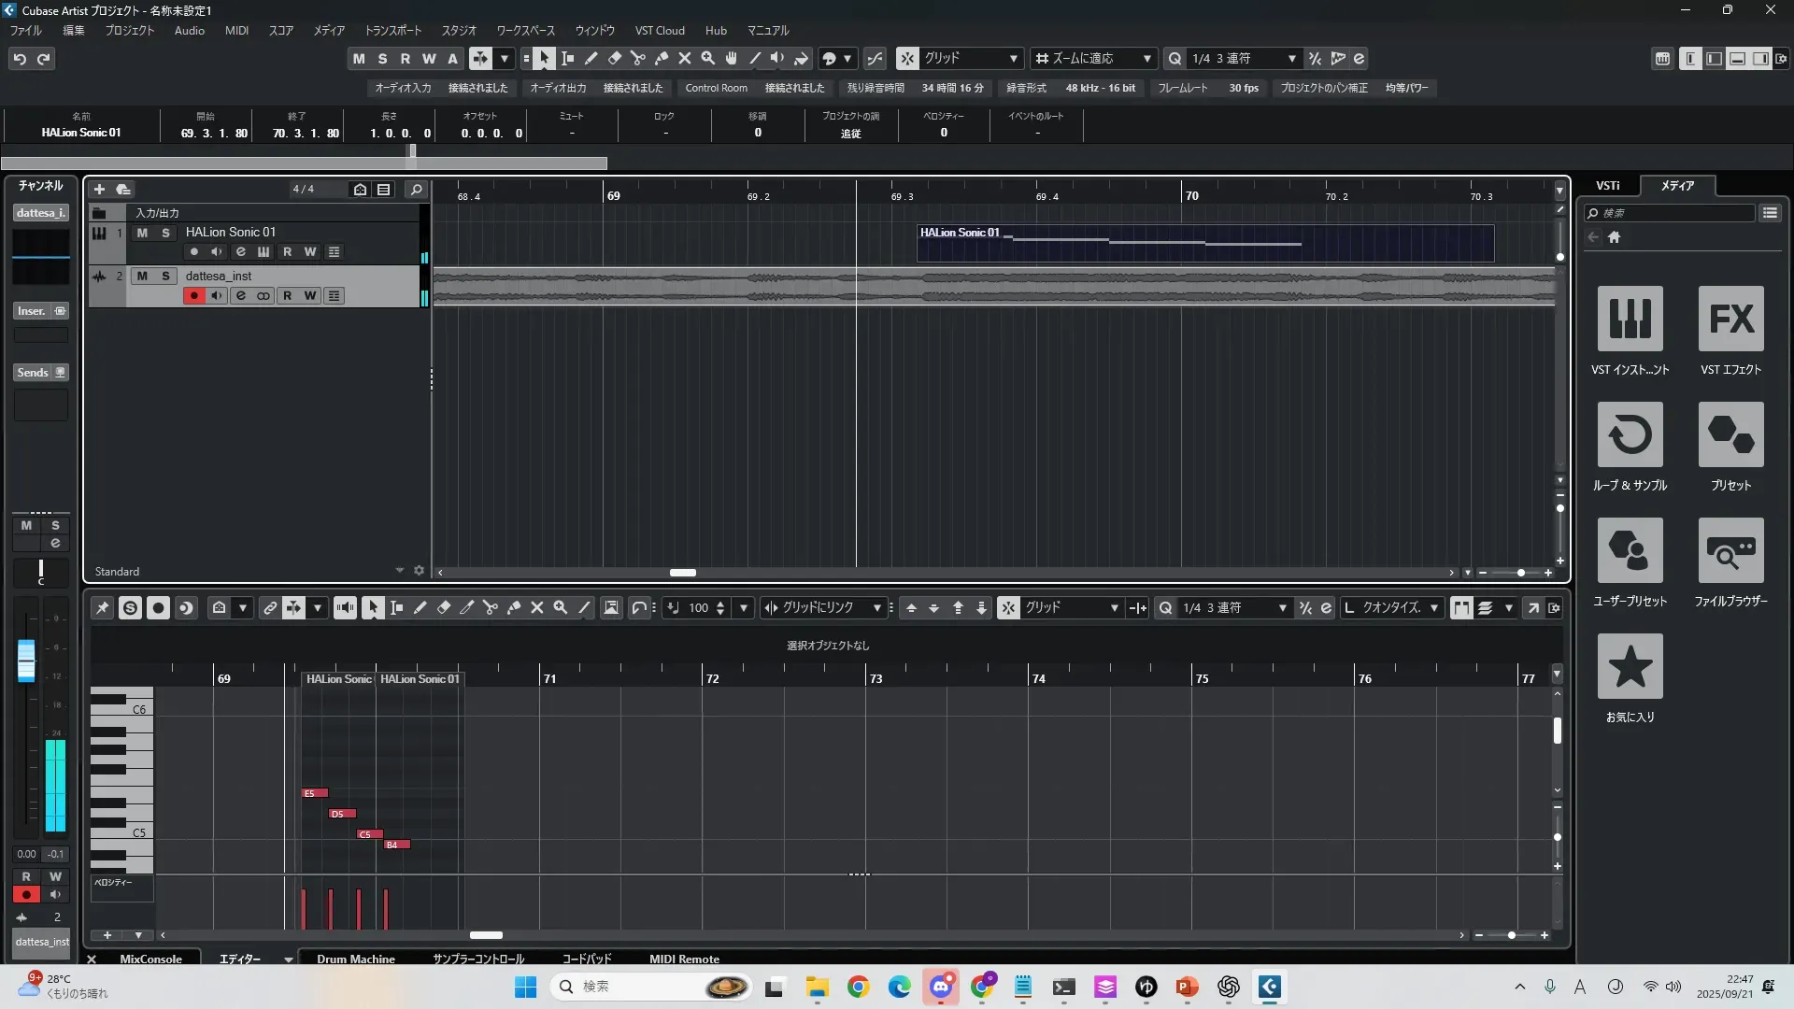1794x1009 pixels.
Task: Click the Undo arrow icon
Action: click(20, 59)
